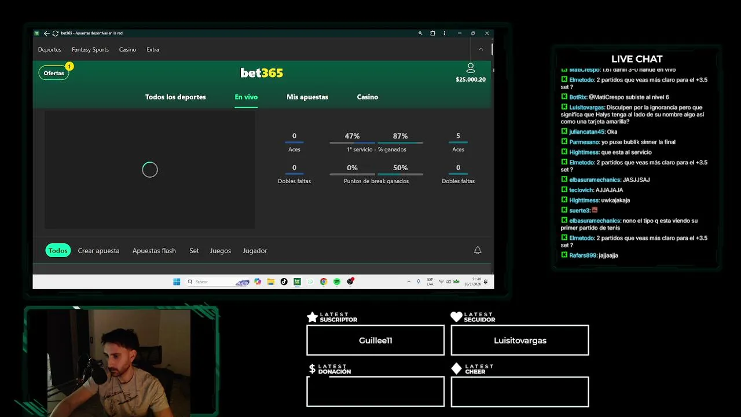
Task: Click Luisitovargas latest seguidor box
Action: [520, 340]
